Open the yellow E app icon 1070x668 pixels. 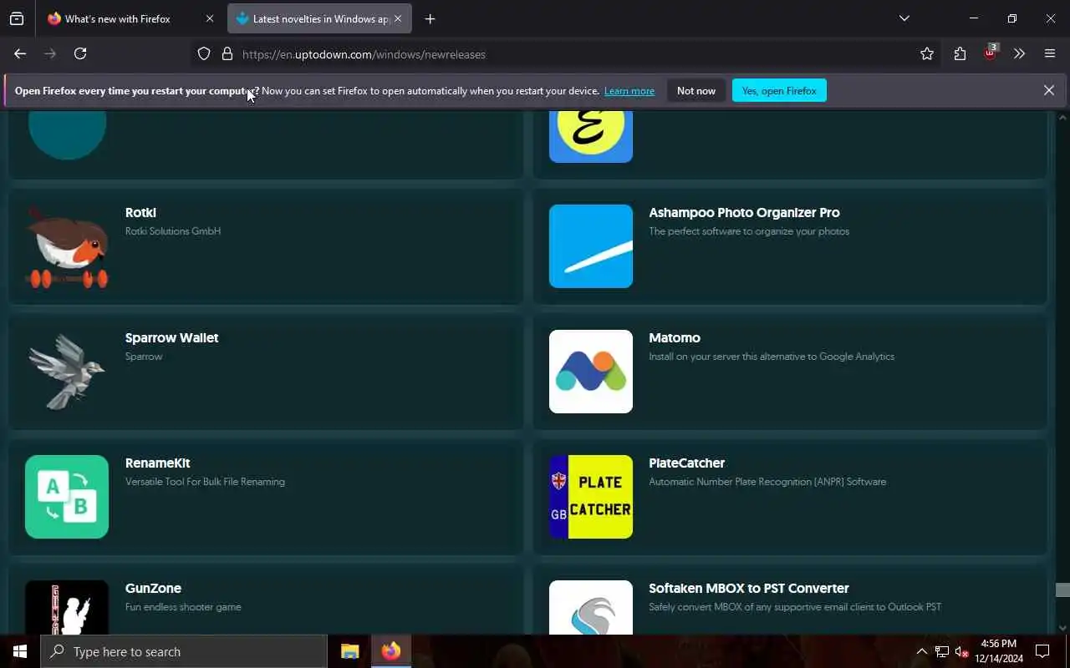click(591, 136)
